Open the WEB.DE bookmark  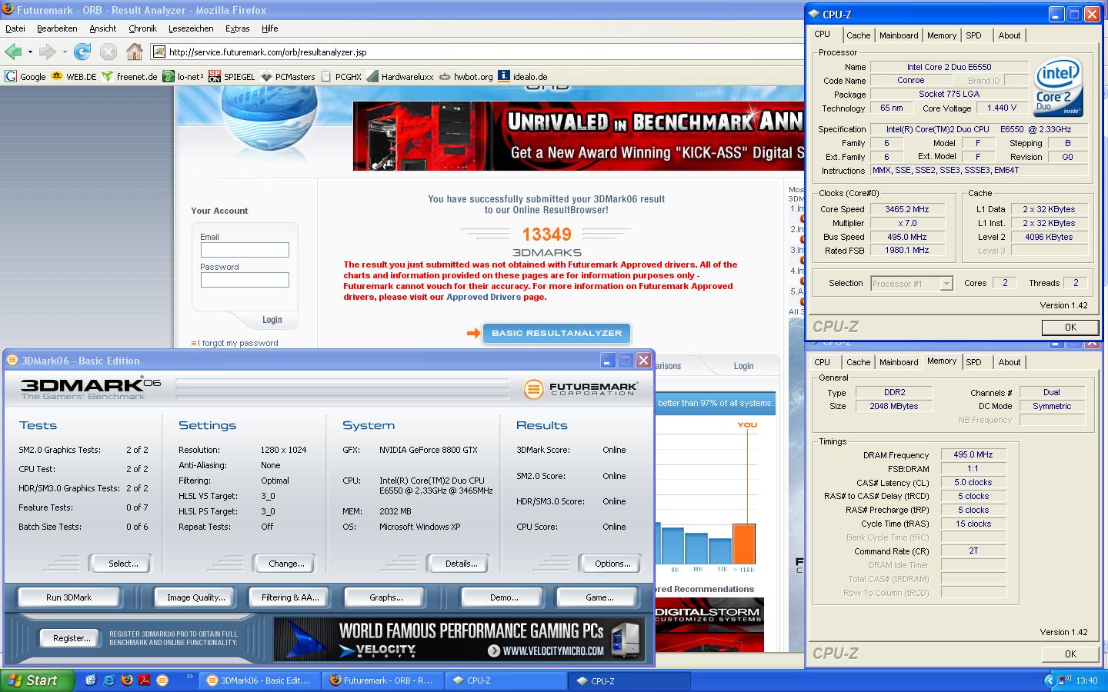(74, 76)
